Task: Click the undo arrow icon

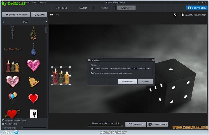Action: (52, 15)
